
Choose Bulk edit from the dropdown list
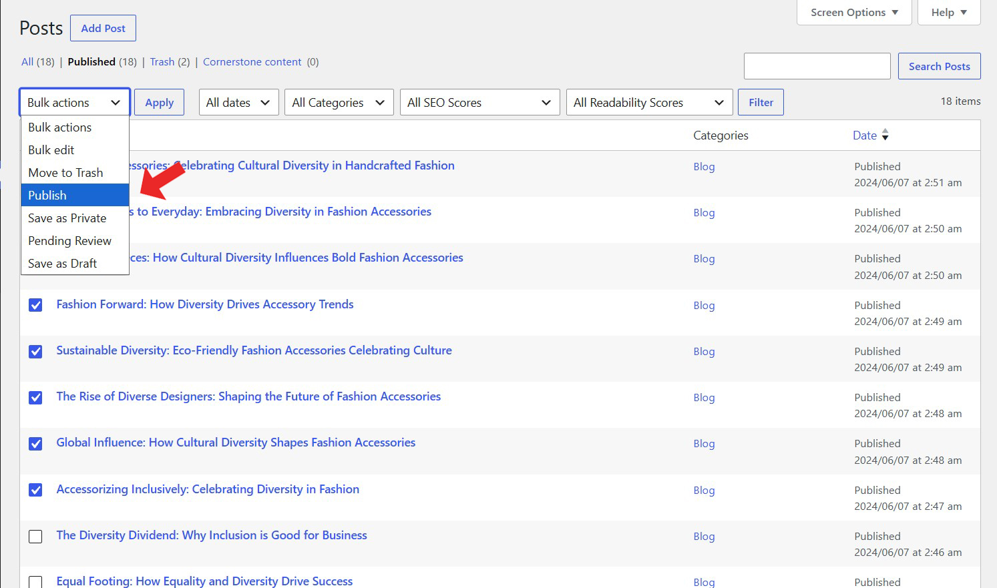pyautogui.click(x=75, y=150)
